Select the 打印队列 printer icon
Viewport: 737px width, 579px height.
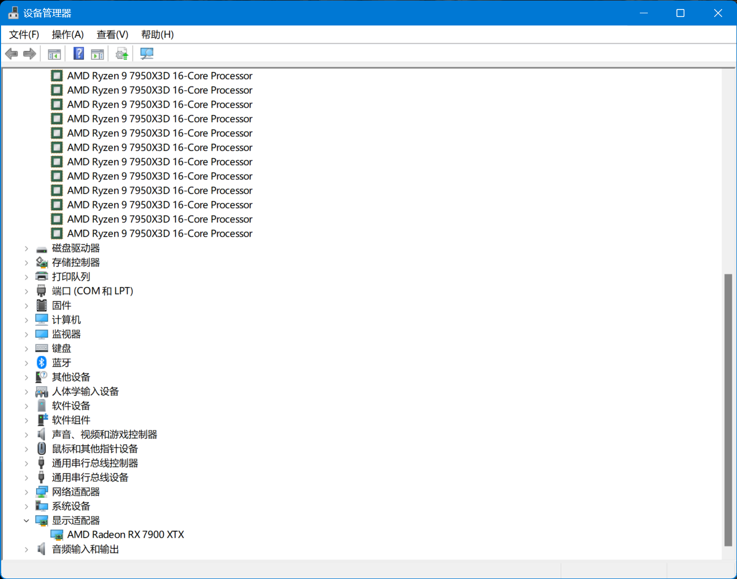[x=41, y=276]
